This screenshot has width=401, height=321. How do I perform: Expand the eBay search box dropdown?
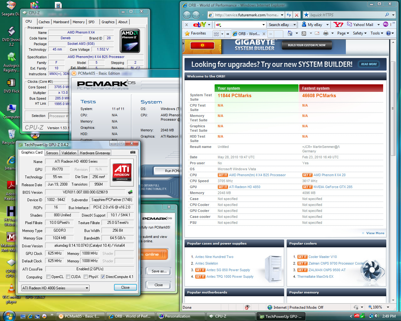click(x=263, y=25)
